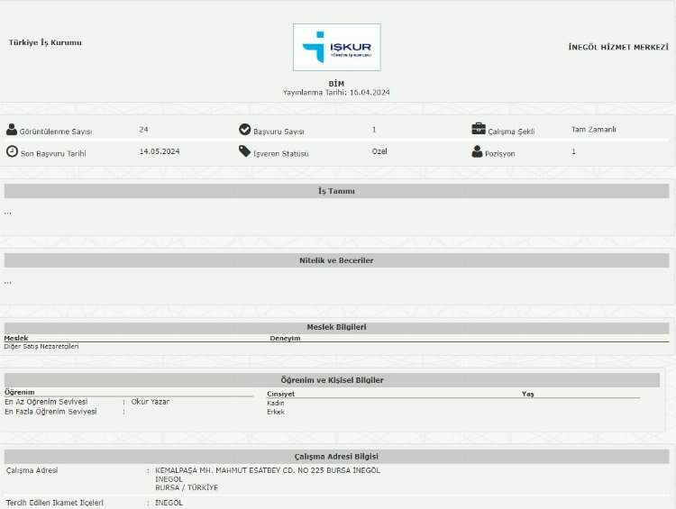Click the person icon beside Pozisyon
Image resolution: width=676 pixels, height=509 pixels.
(x=478, y=151)
